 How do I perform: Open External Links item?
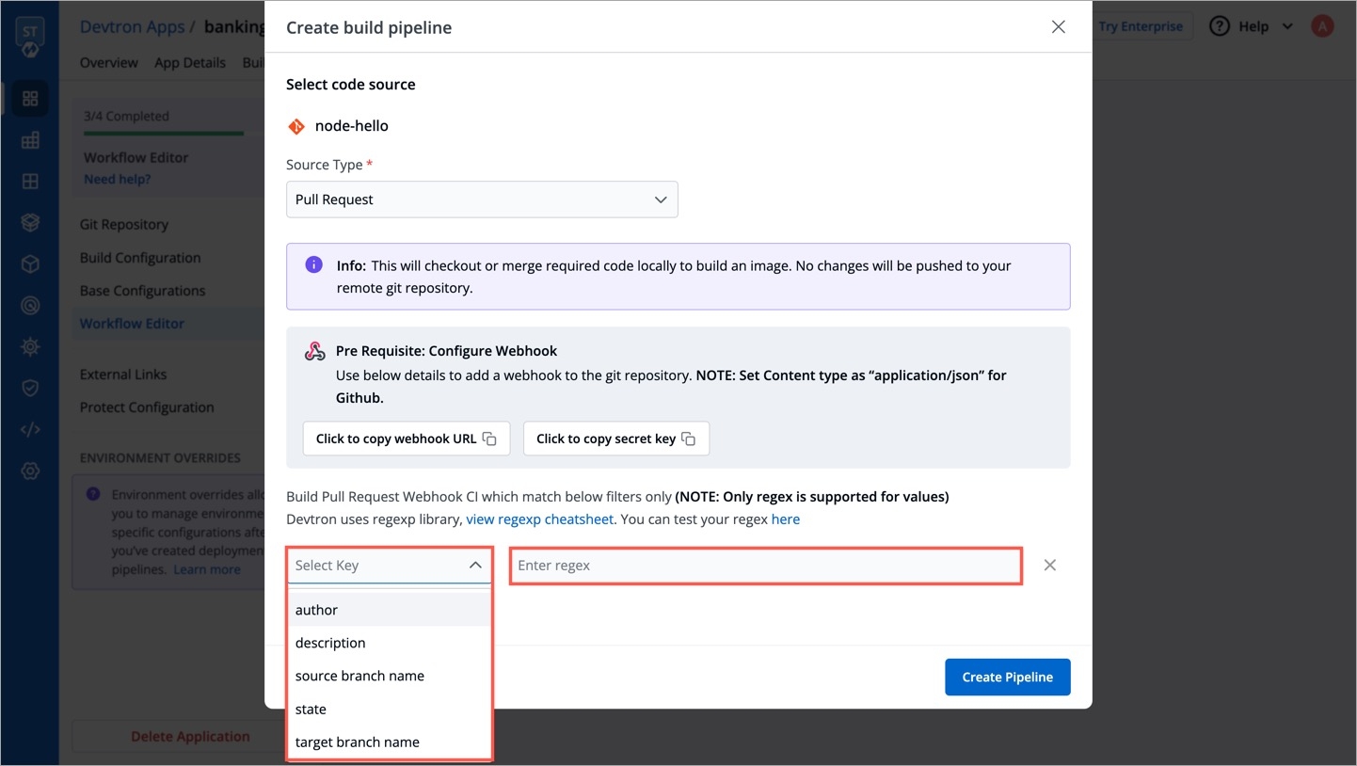point(123,375)
